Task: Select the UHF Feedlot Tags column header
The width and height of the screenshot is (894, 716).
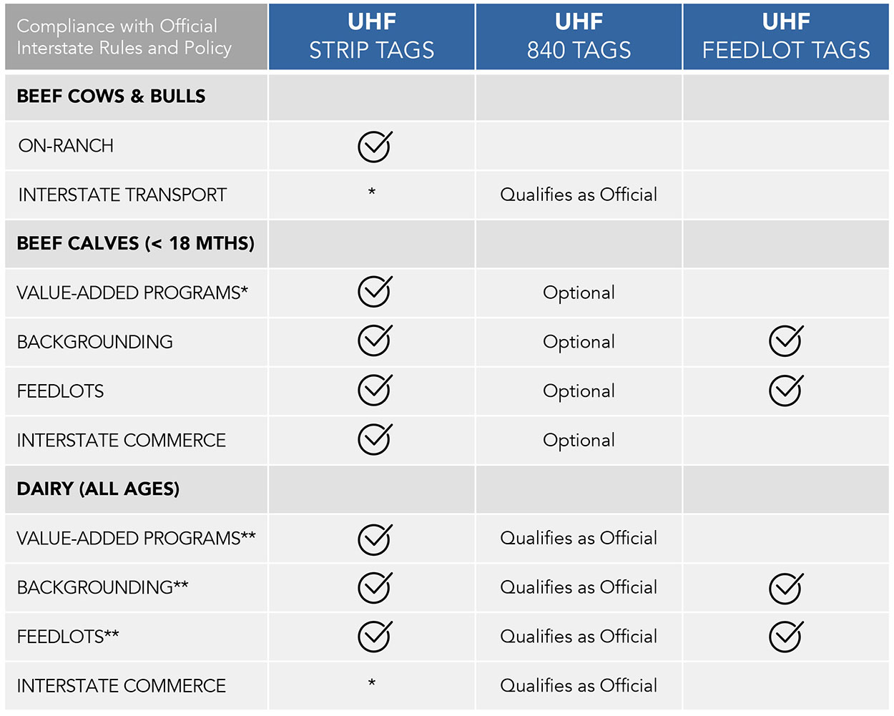Action: (786, 36)
